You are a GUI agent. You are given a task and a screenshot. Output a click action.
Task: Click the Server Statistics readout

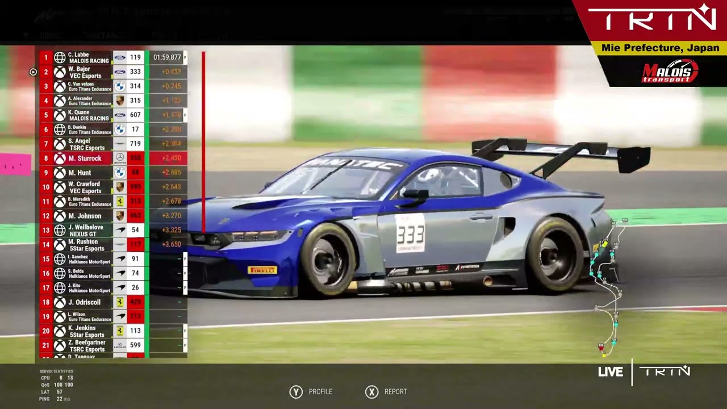pyautogui.click(x=56, y=385)
